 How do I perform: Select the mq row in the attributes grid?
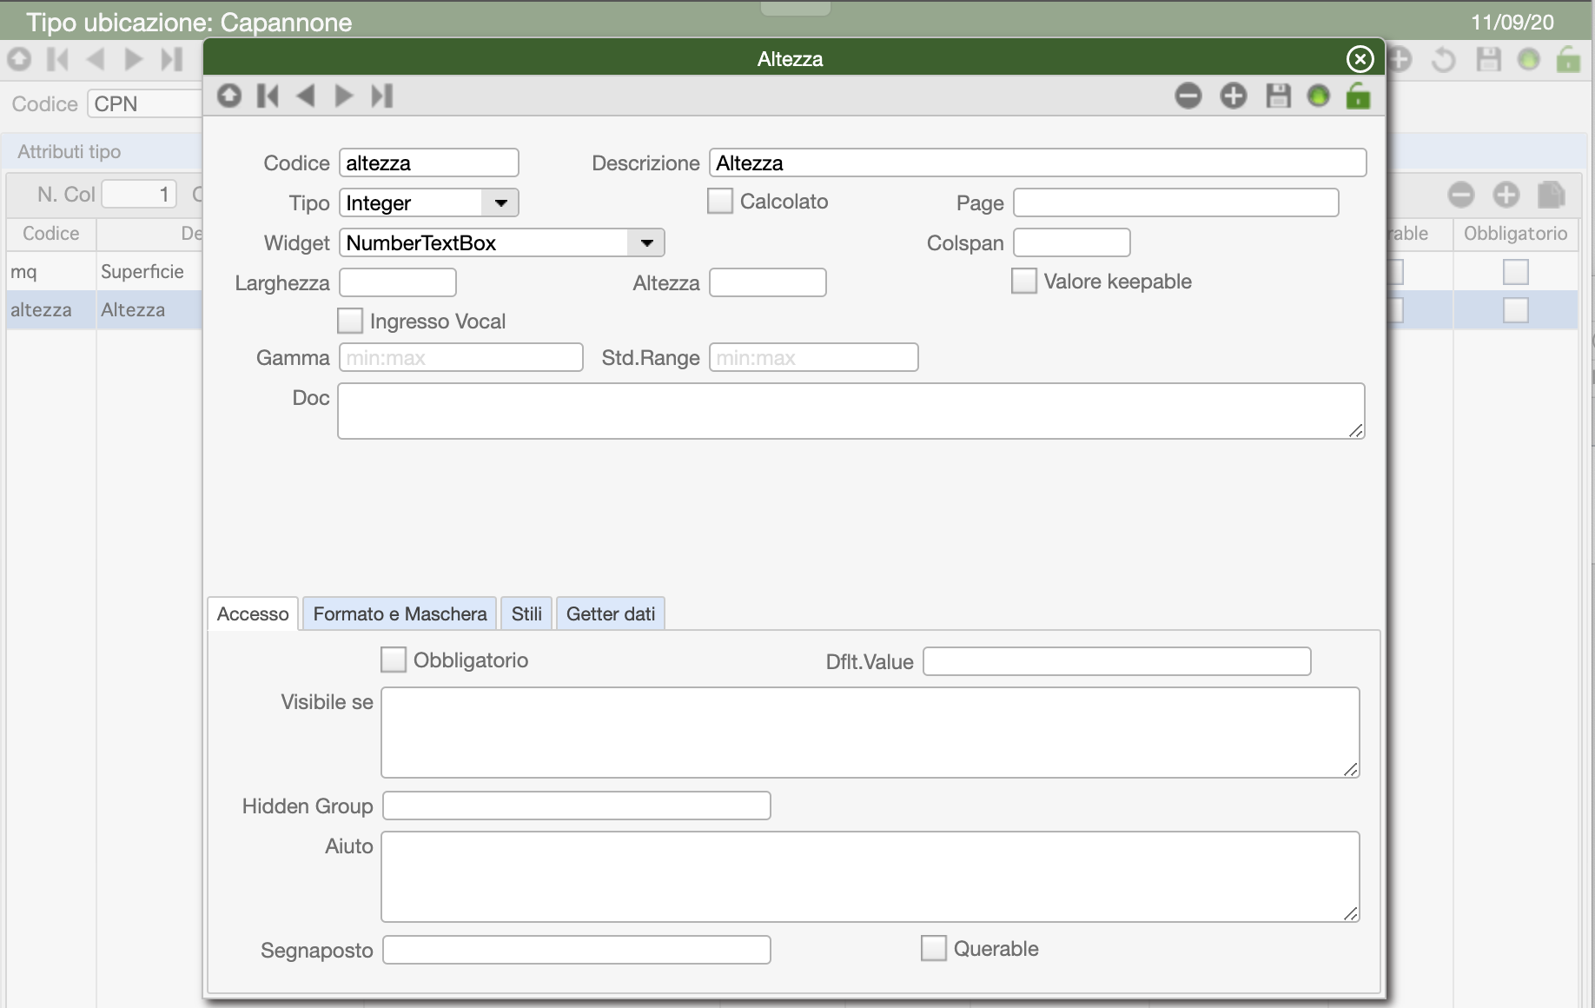104,272
